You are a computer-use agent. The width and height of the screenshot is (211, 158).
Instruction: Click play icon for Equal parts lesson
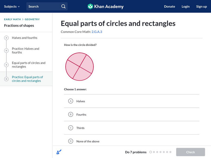click(x=6, y=65)
